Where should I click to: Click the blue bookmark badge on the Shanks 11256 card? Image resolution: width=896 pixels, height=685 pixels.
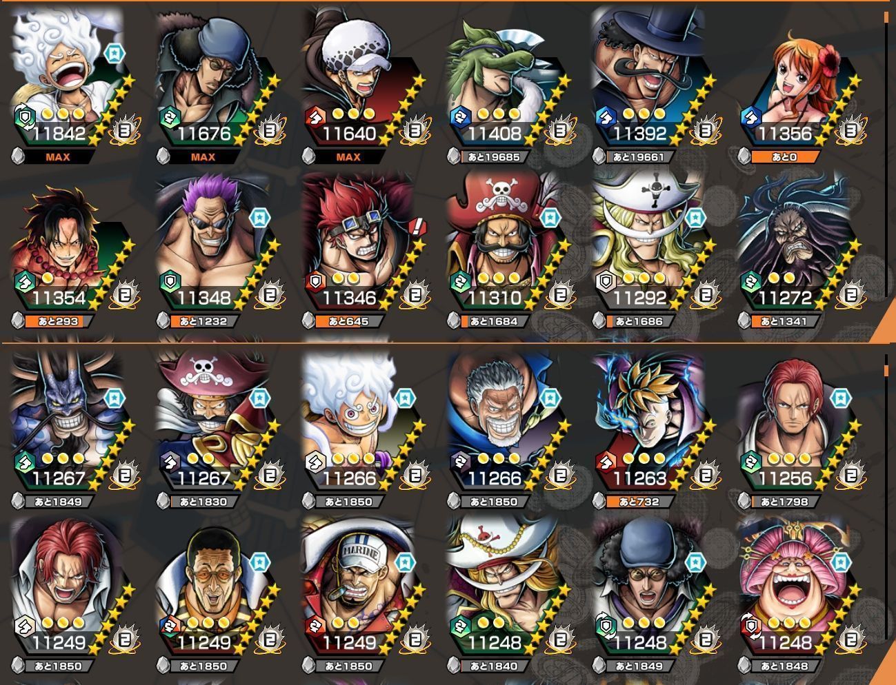click(x=841, y=398)
